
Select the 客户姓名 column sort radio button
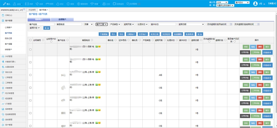click(67, 40)
